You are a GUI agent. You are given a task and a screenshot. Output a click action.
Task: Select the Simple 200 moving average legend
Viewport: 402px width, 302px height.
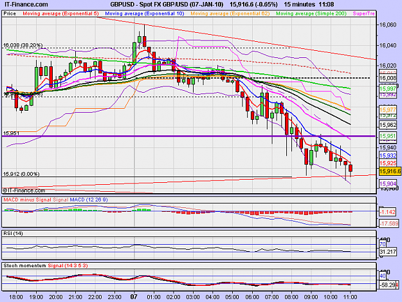coord(311,14)
